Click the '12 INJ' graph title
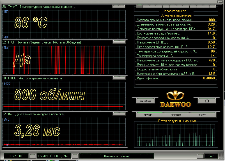This screenshot has width=225, height=161. coord(8,114)
